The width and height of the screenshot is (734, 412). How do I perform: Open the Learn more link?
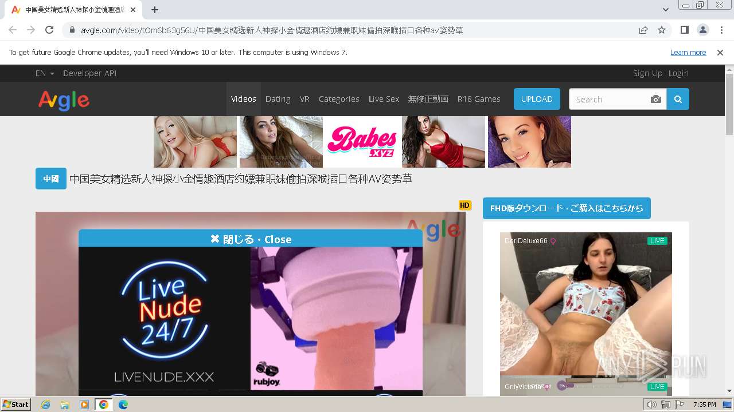(x=688, y=52)
